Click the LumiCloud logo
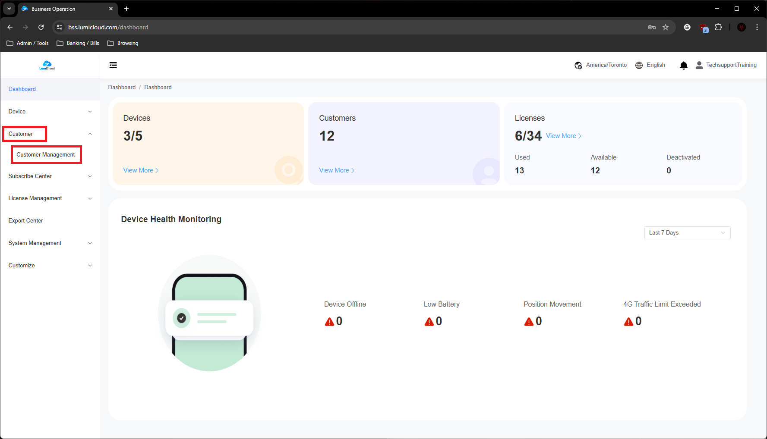This screenshot has height=439, width=767. pyautogui.click(x=47, y=66)
